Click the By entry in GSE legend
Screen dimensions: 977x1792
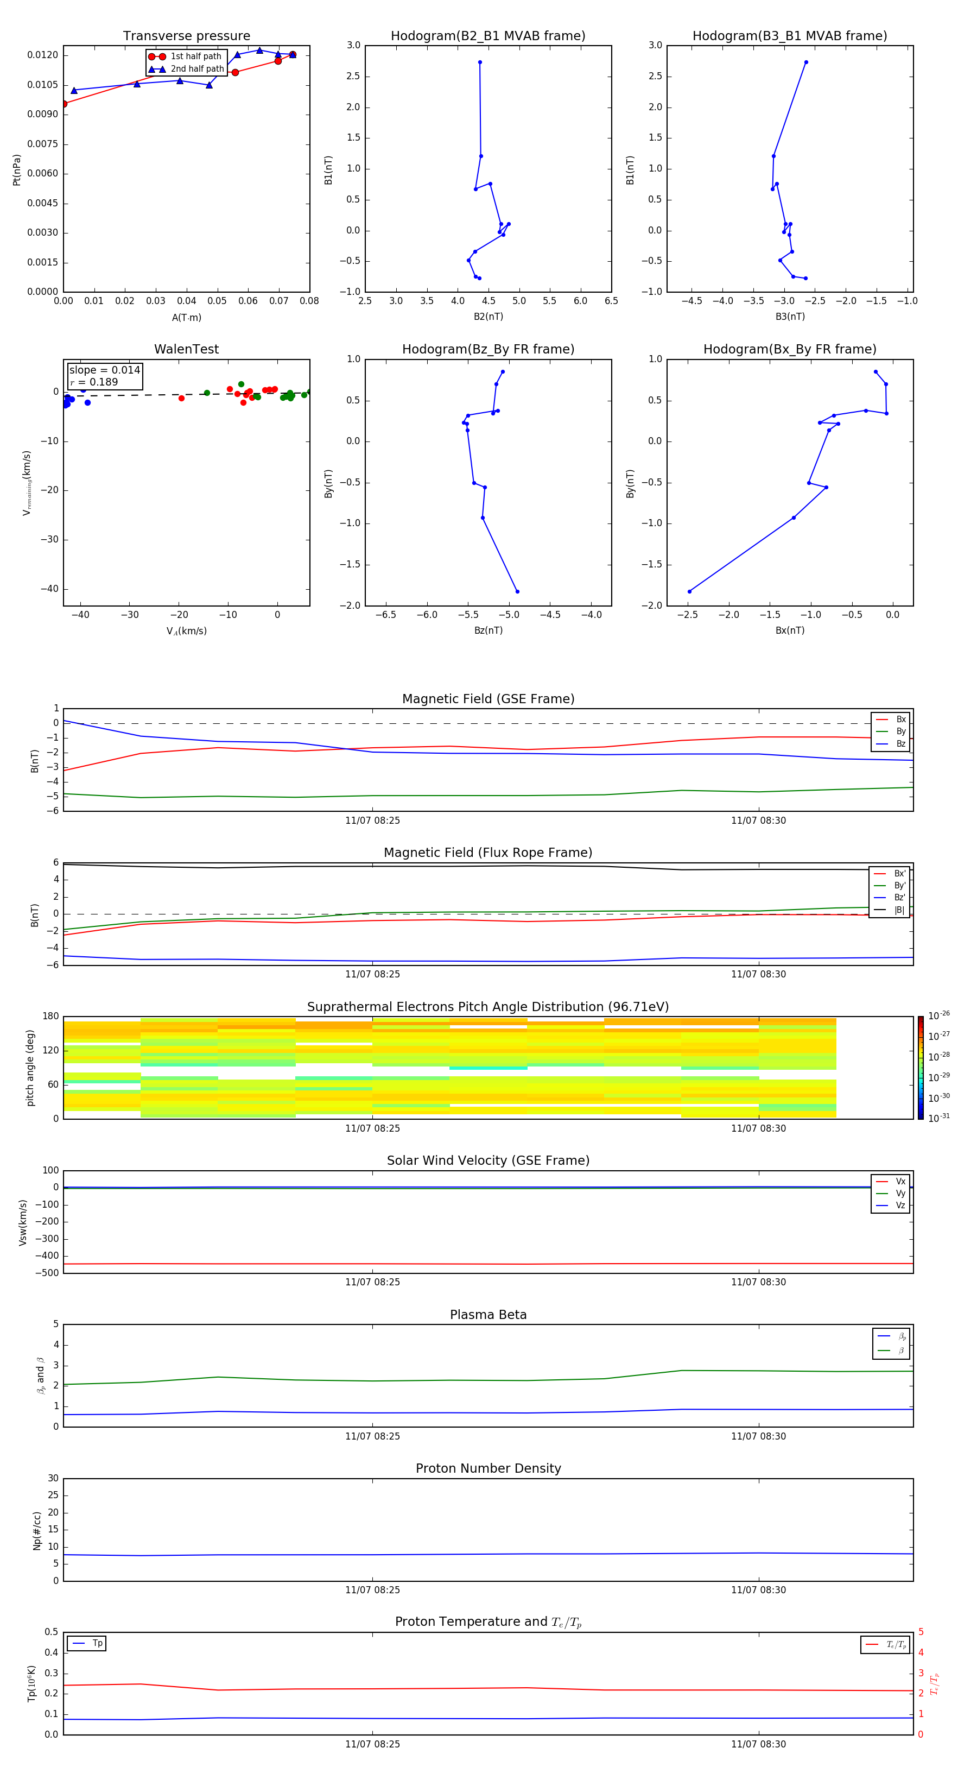click(891, 732)
